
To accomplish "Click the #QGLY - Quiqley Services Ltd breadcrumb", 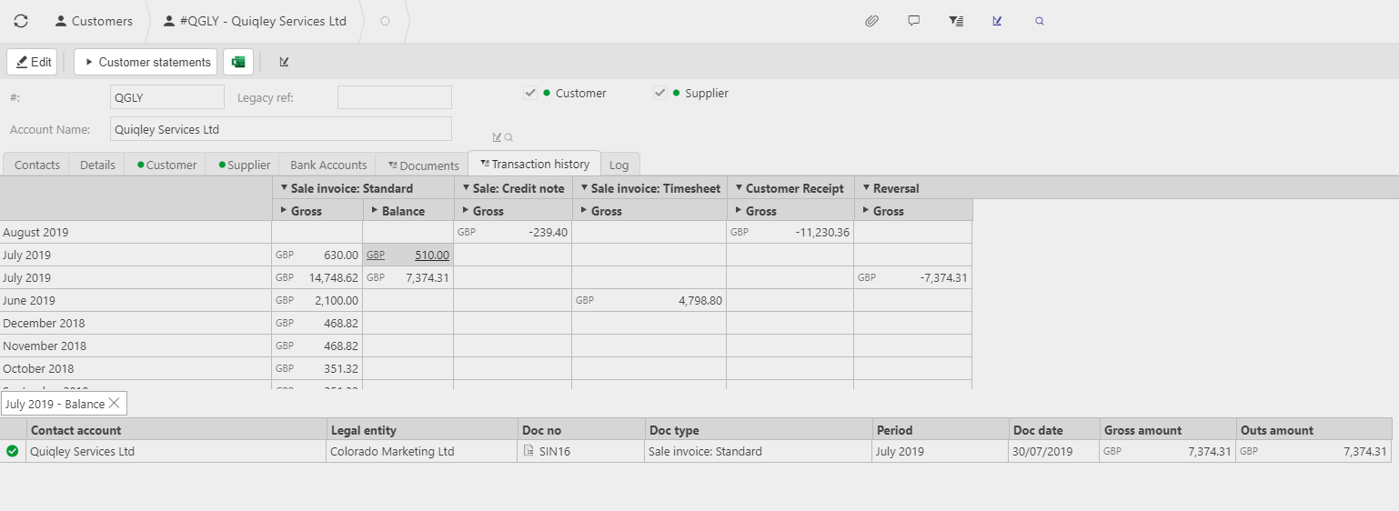I will click(x=255, y=21).
